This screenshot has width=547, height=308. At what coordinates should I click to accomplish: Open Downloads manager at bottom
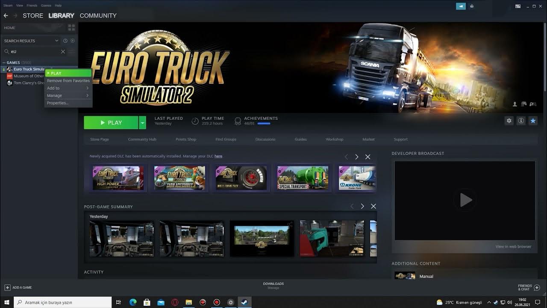tap(273, 285)
